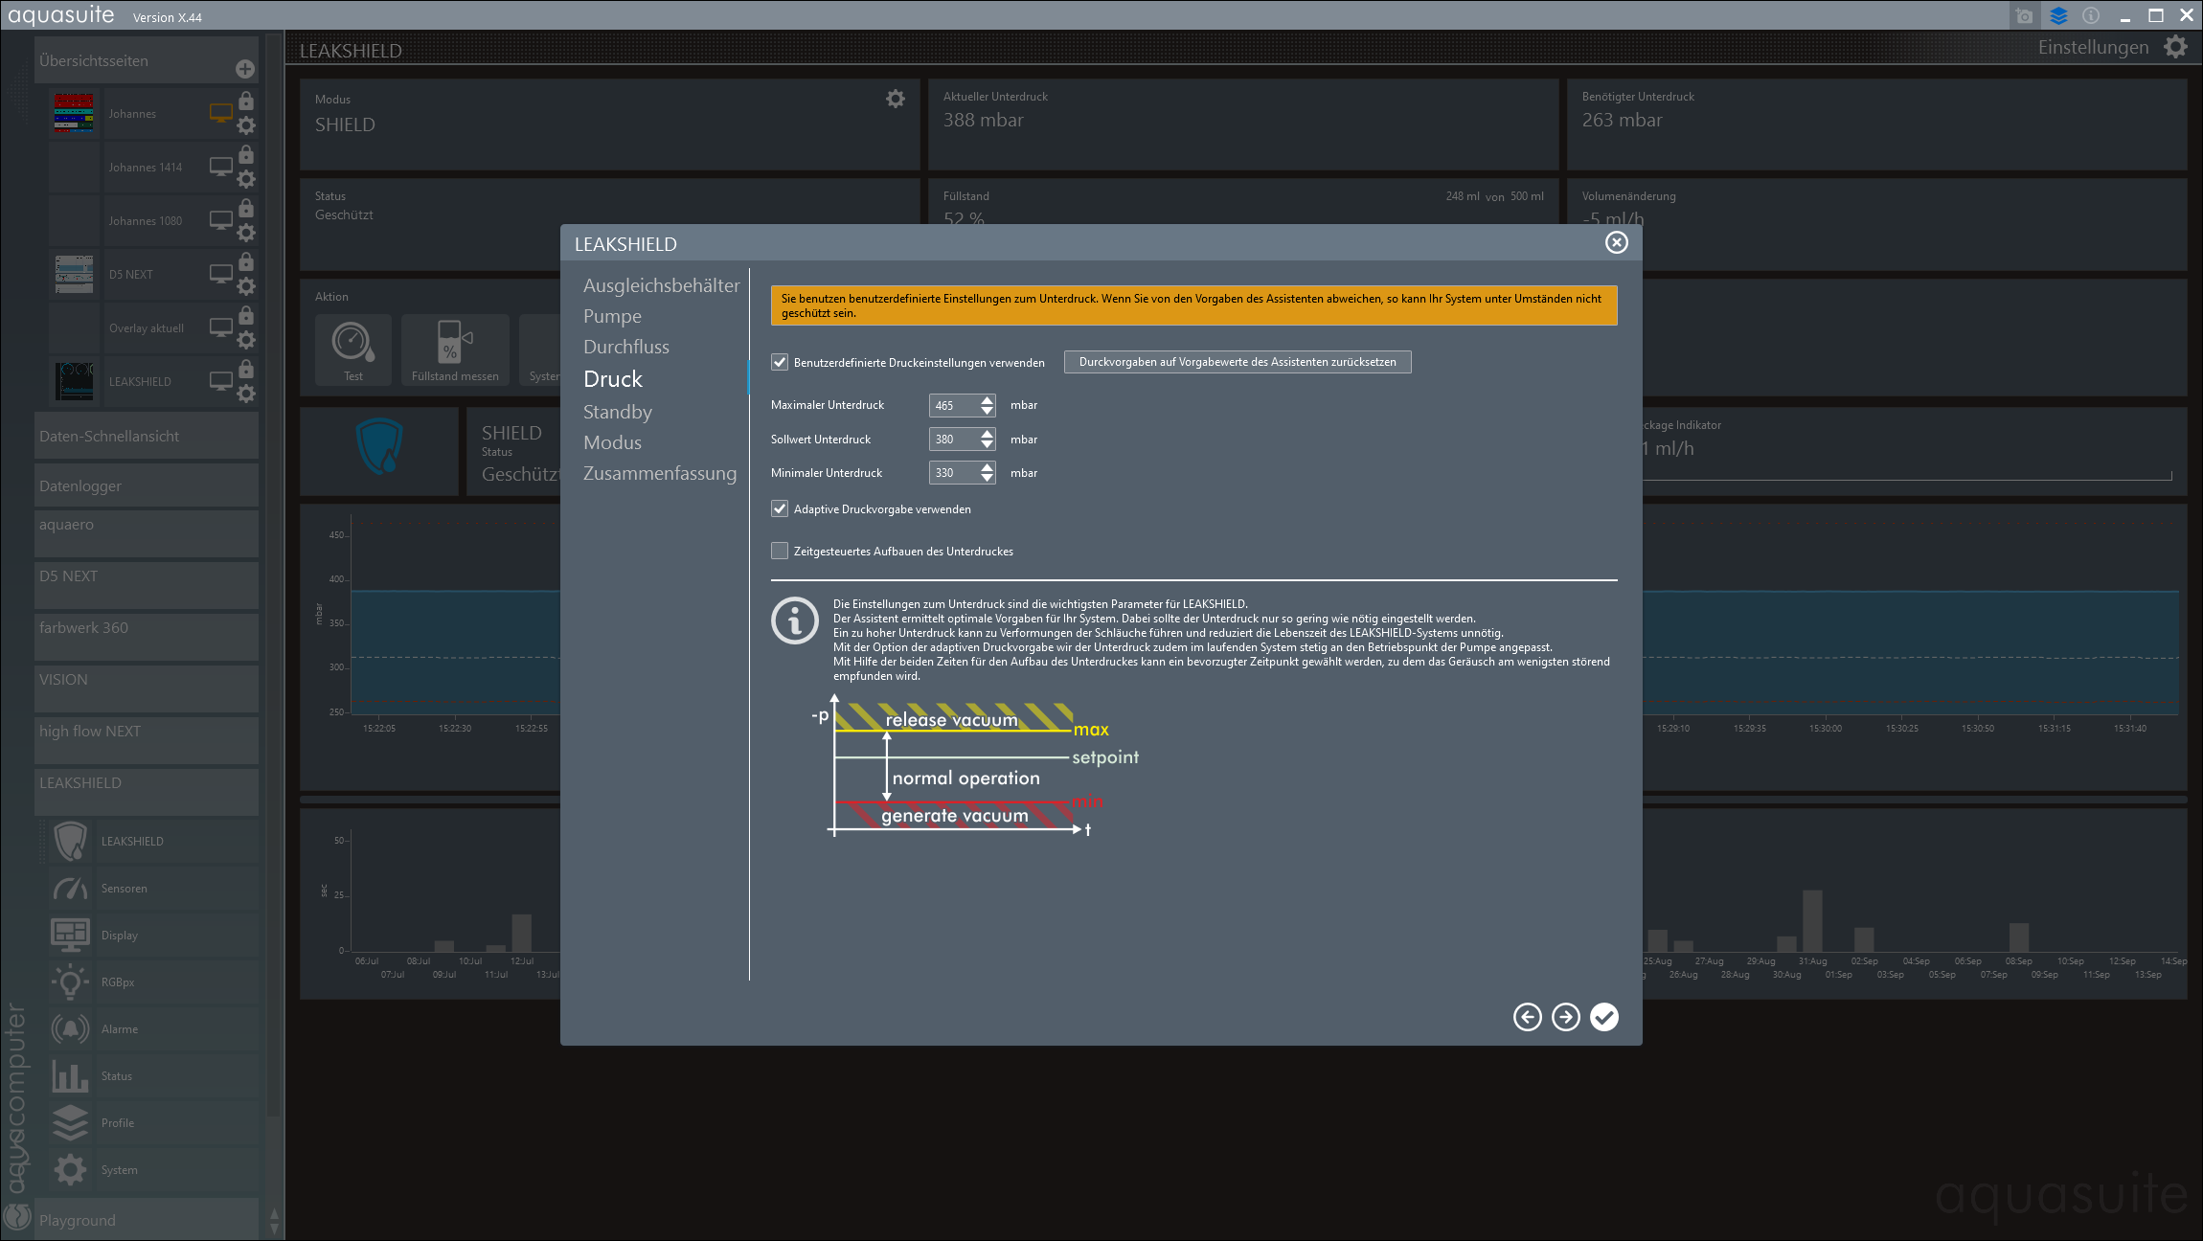Open settings gear for Overlay aktuell

click(x=246, y=340)
